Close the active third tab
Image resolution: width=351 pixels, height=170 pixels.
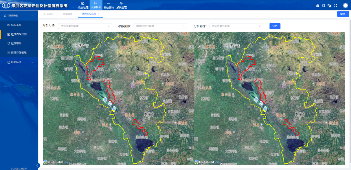point(99,14)
